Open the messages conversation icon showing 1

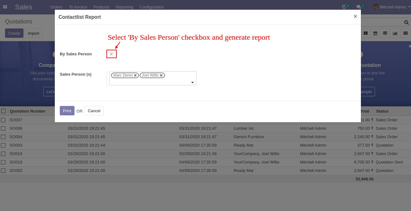(358, 6)
